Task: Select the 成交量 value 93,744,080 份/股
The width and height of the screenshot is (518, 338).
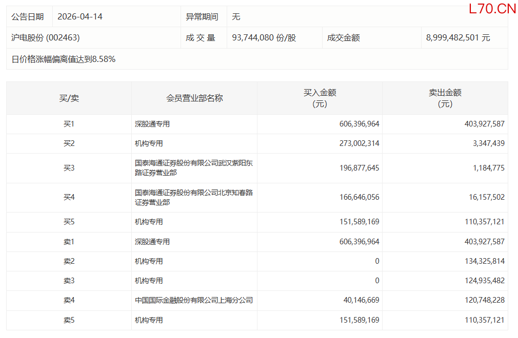Action: [264, 38]
